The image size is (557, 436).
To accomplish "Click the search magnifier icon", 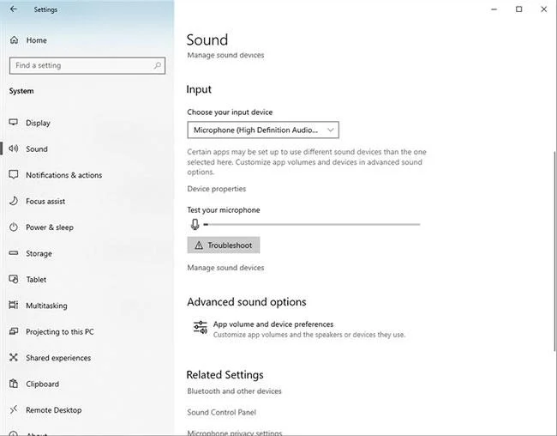I will click(158, 65).
